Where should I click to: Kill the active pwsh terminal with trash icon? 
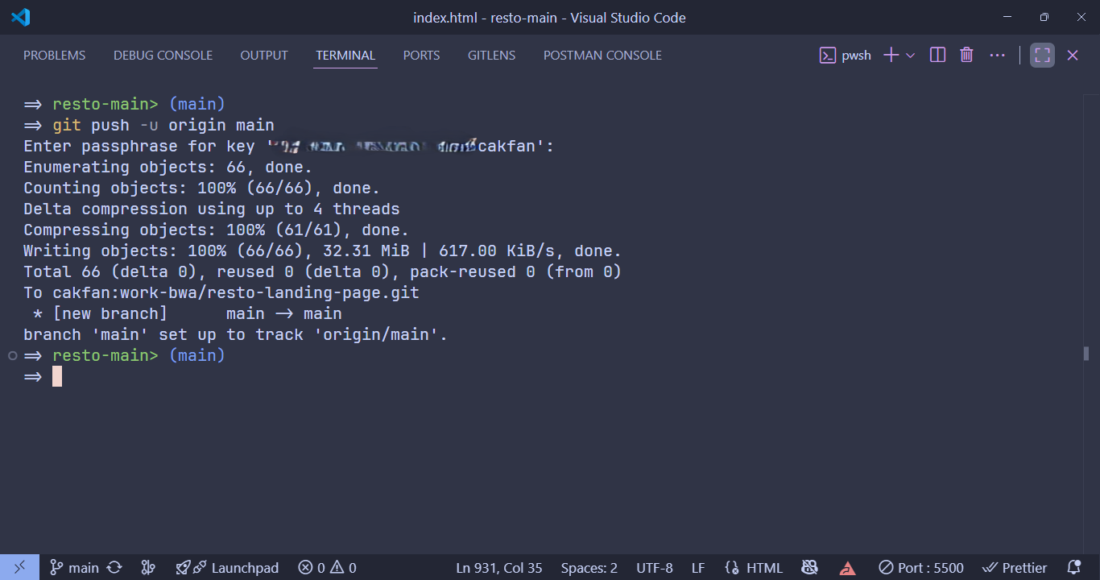click(966, 55)
